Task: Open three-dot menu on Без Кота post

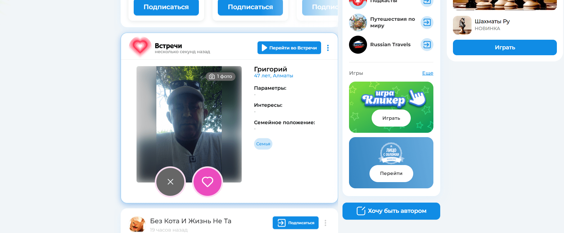Action: click(x=325, y=223)
